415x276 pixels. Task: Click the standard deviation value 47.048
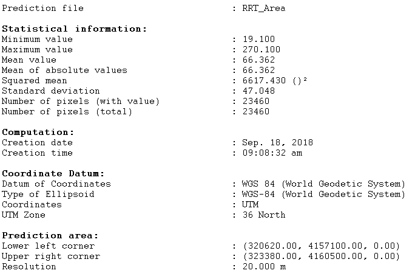(x=258, y=91)
